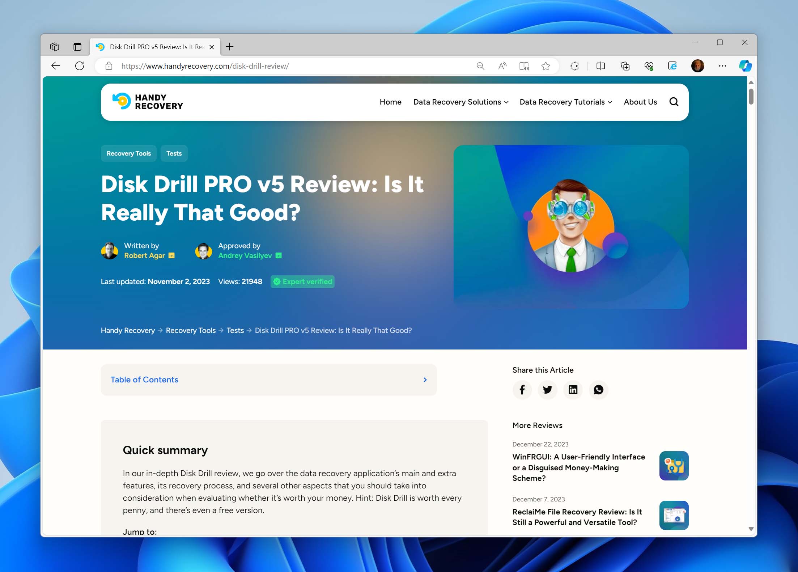Screen dimensions: 798x572
Task: Click the ReclaiMe review thumbnail
Action: pyautogui.click(x=674, y=515)
